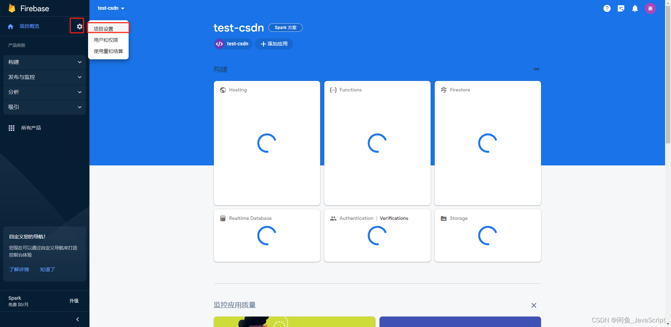Click the 自定义您的导航! heading
Screen dimensions: 671x327
point(27,237)
